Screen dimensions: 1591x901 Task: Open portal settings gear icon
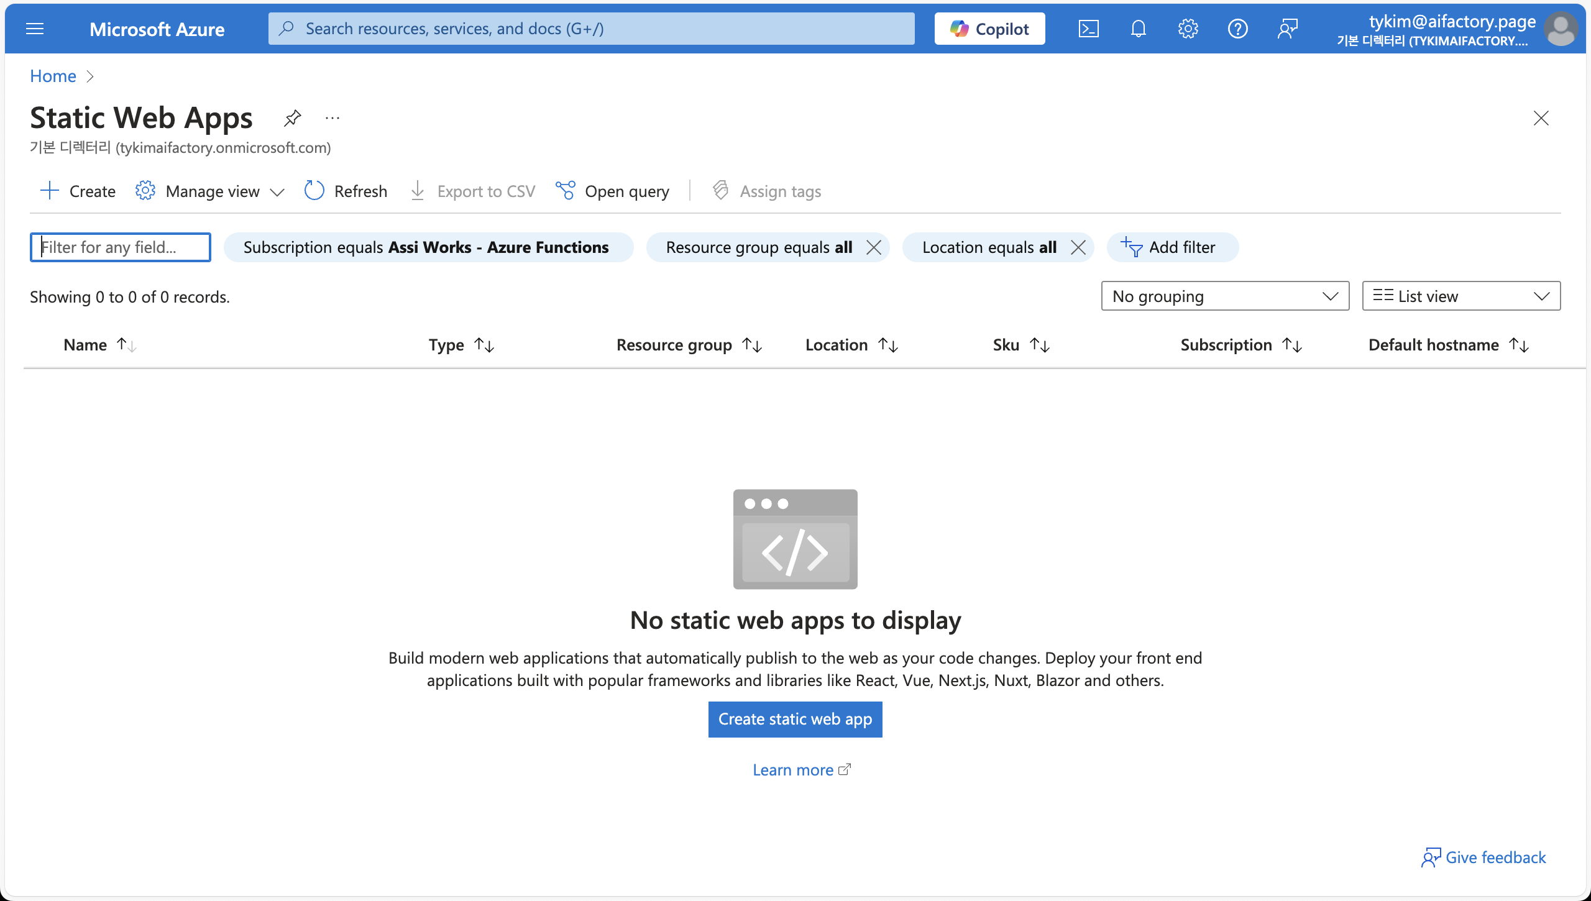(x=1188, y=29)
